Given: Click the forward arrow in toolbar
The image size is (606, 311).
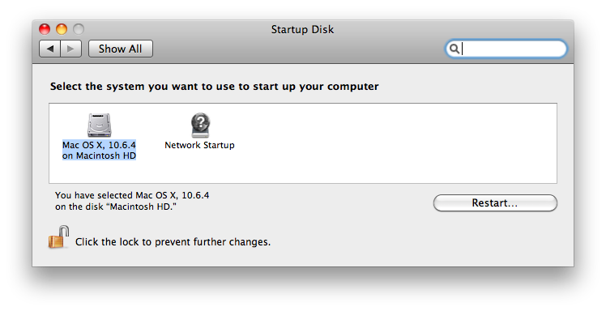Looking at the screenshot, I should click(x=70, y=49).
